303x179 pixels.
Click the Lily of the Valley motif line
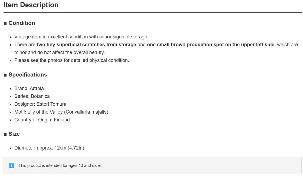(61, 112)
